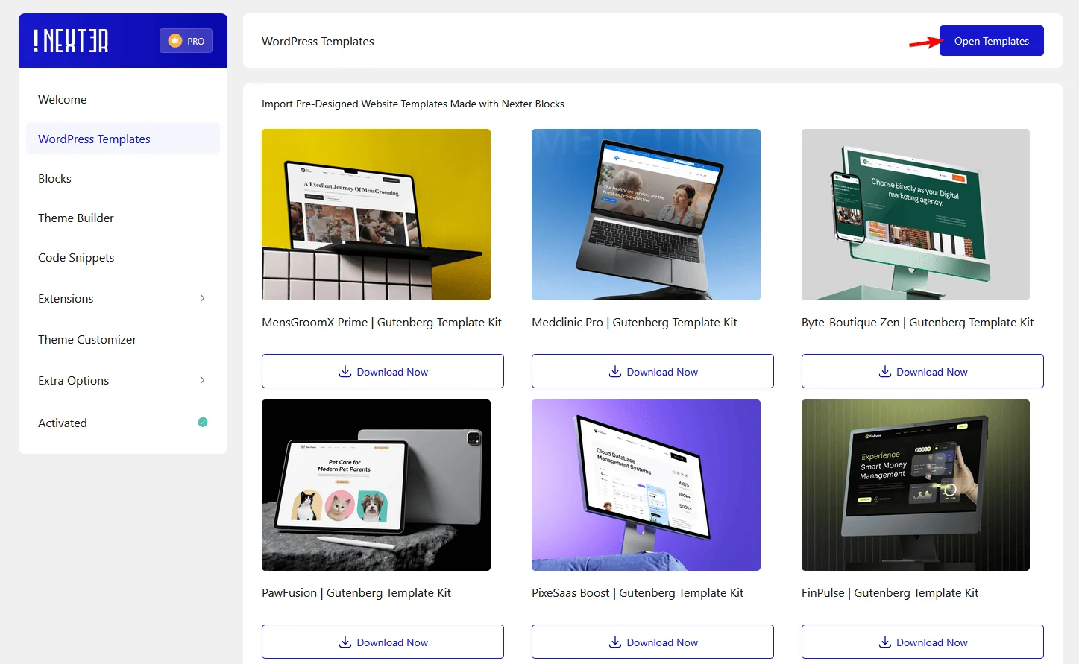
Task: Click download icon for MensGroomX Prime kit
Action: click(x=345, y=371)
